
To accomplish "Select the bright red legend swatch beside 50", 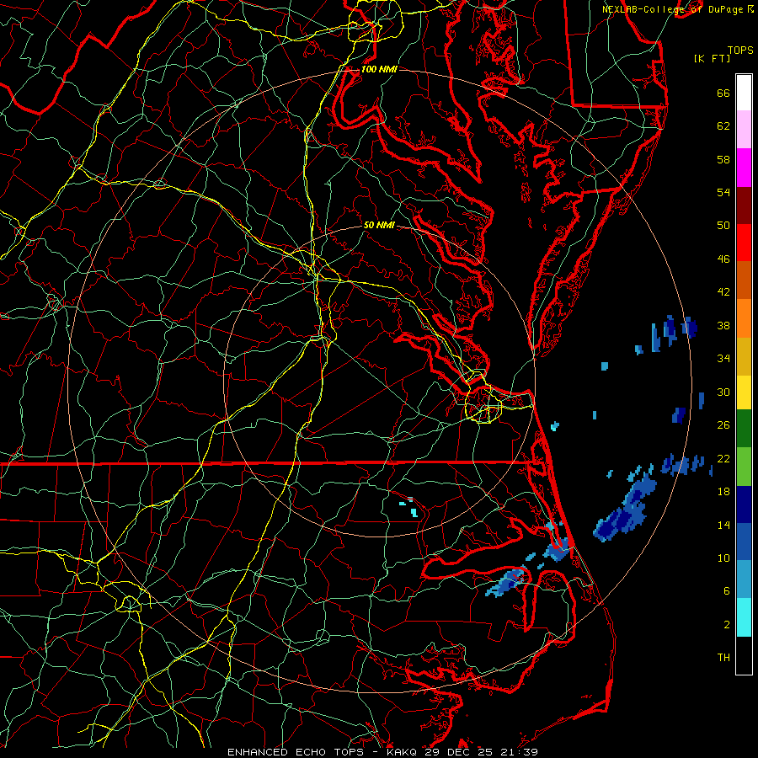I will (744, 243).
